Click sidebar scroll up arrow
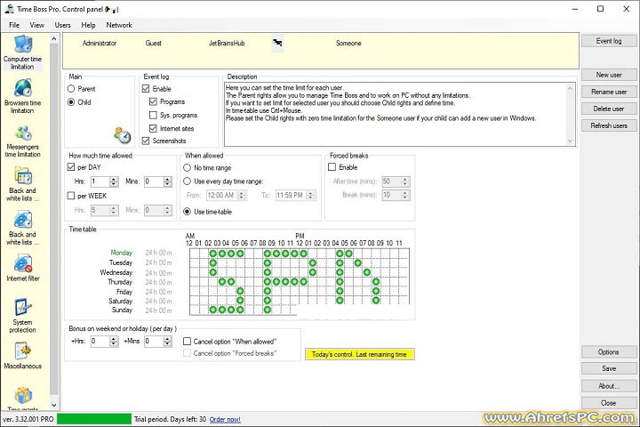Viewport: 640px width, 427px height. (x=54, y=39)
